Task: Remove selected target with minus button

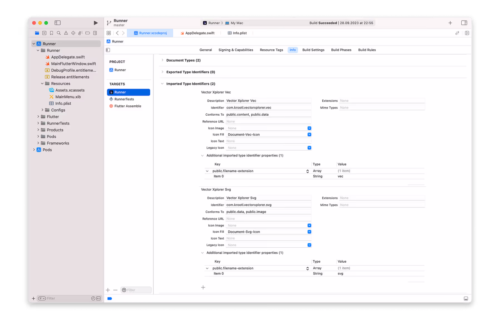Action: coord(115,290)
